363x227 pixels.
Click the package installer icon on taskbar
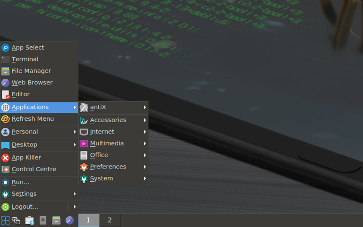click(30, 220)
